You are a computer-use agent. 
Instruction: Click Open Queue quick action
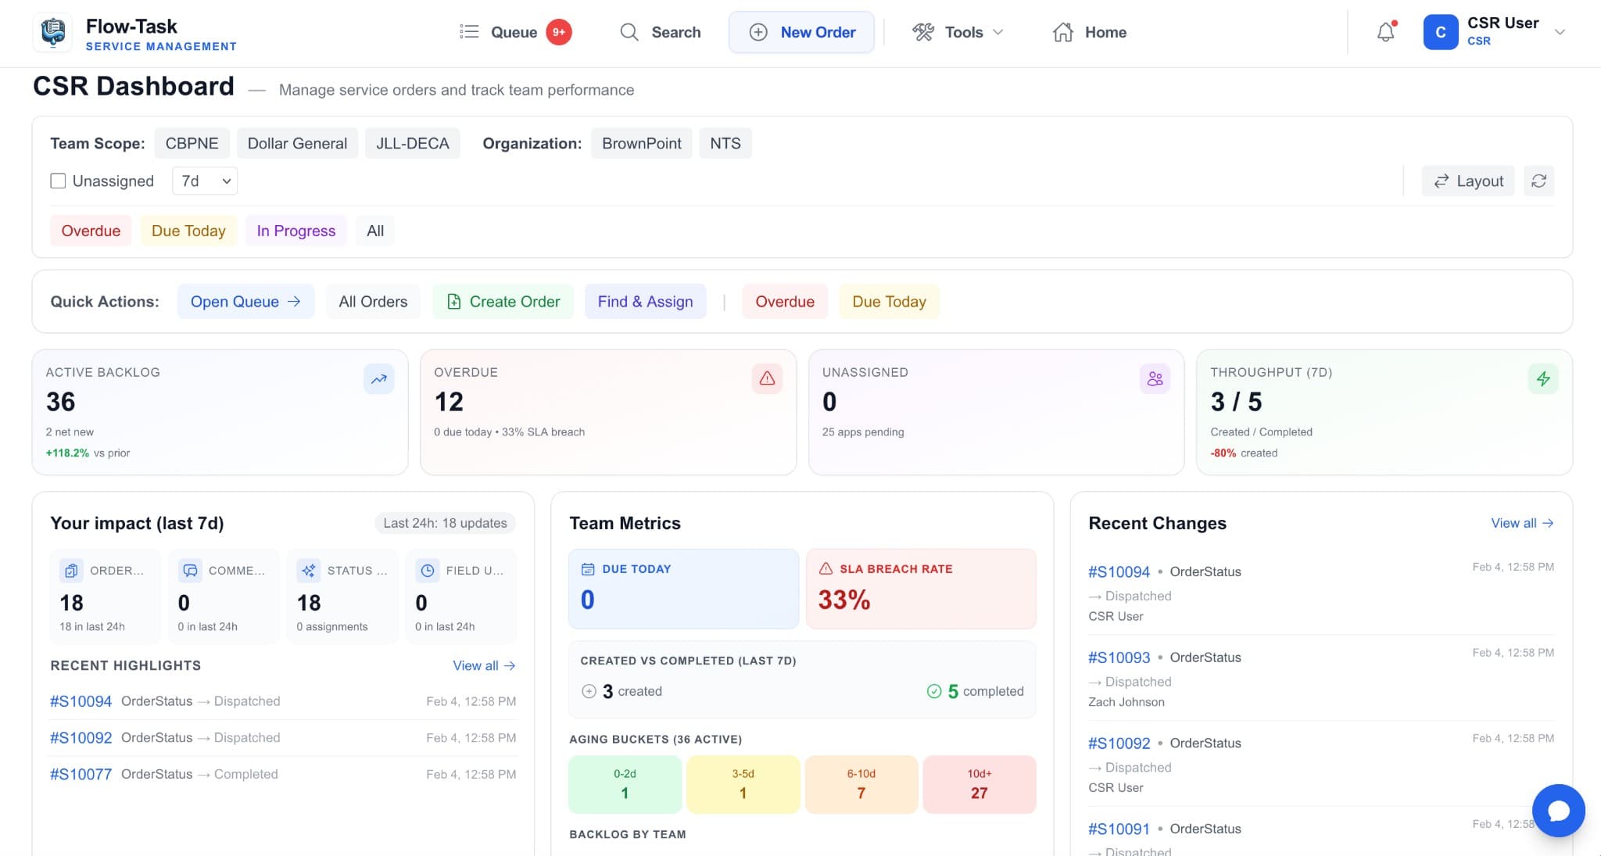click(x=246, y=302)
